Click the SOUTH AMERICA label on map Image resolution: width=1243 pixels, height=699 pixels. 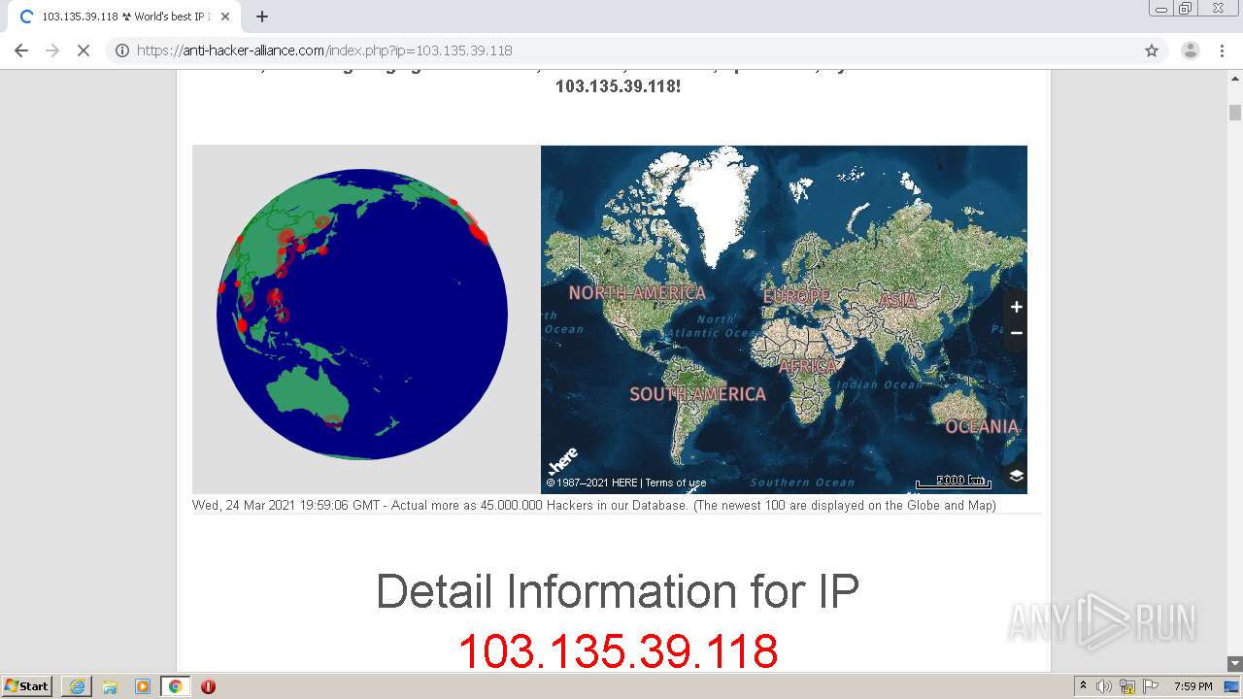pyautogui.click(x=697, y=394)
